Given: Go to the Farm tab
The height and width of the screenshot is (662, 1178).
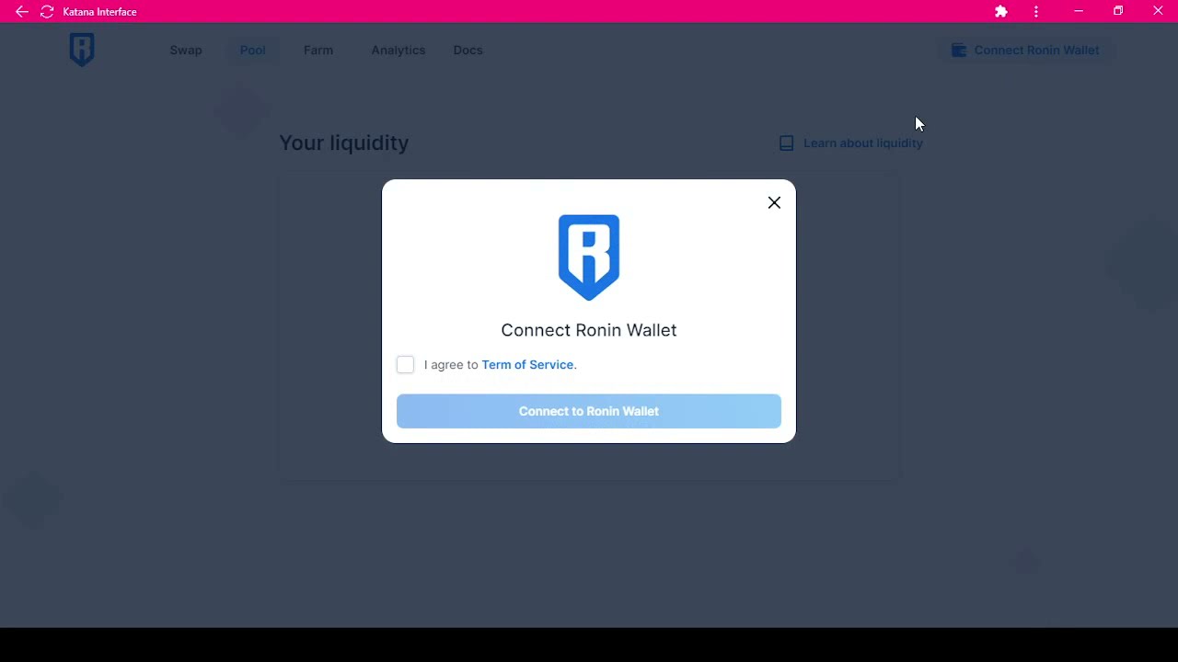Looking at the screenshot, I should [x=318, y=51].
